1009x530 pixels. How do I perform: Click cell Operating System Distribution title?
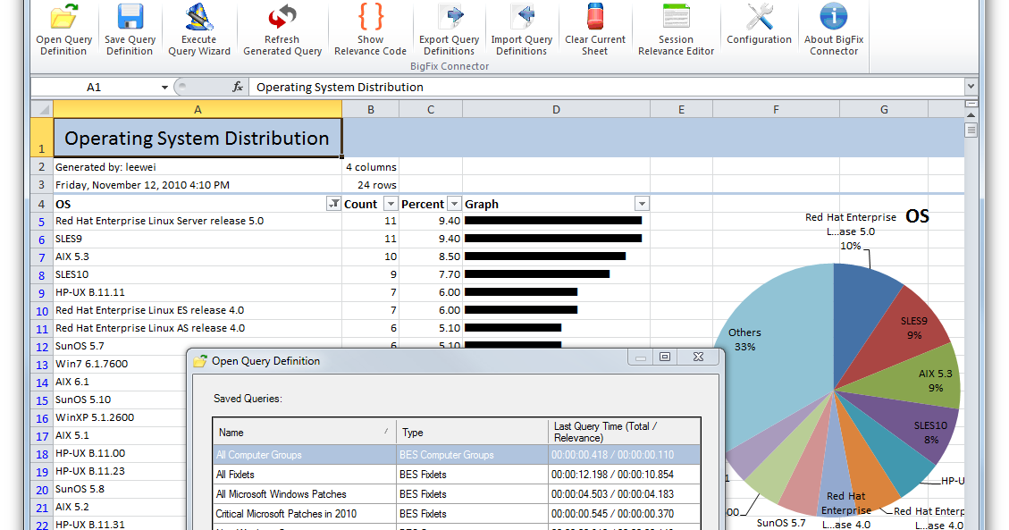pyautogui.click(x=198, y=138)
